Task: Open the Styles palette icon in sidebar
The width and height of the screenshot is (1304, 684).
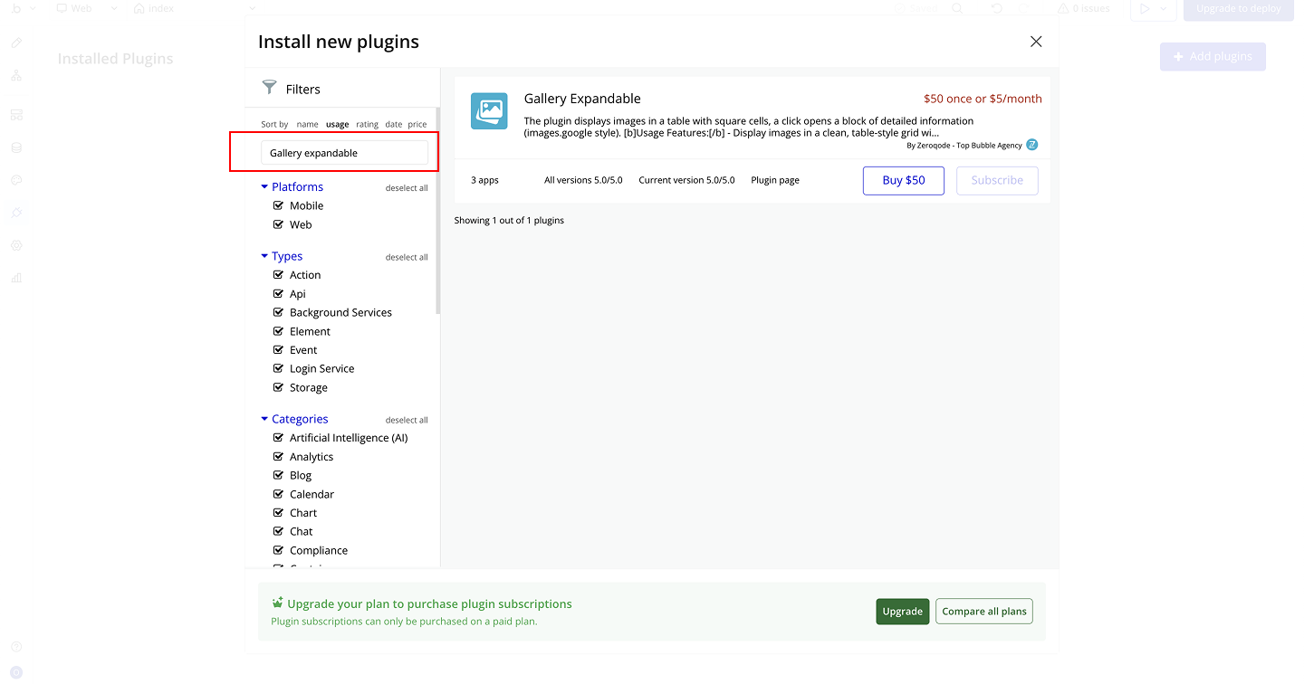Action: pyautogui.click(x=16, y=180)
